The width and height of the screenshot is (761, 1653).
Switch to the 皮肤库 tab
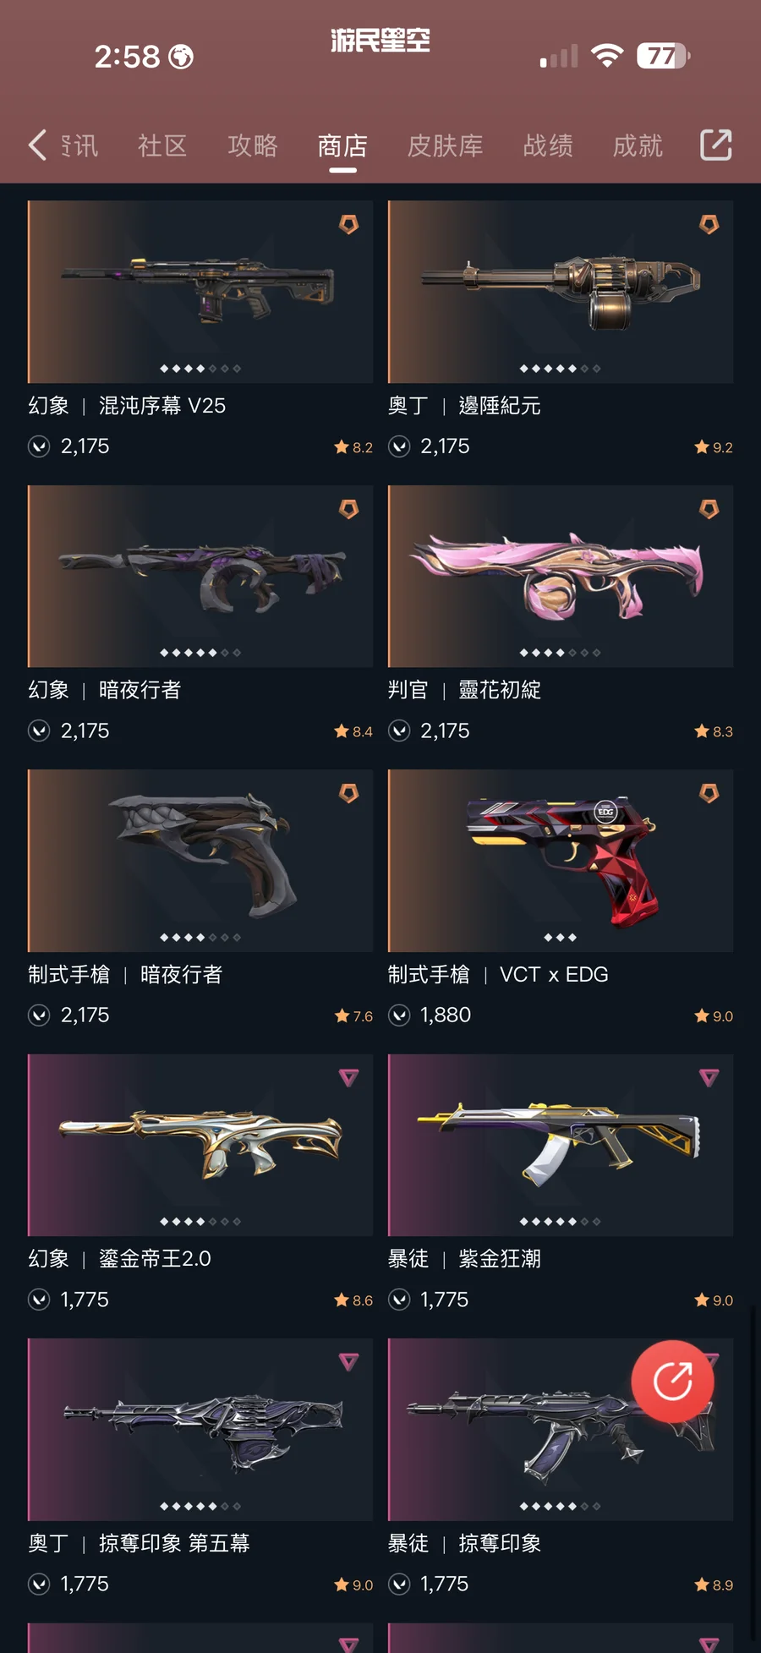click(445, 145)
